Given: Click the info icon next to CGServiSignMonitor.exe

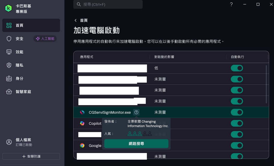Looking at the screenshot, I should coord(136,112).
